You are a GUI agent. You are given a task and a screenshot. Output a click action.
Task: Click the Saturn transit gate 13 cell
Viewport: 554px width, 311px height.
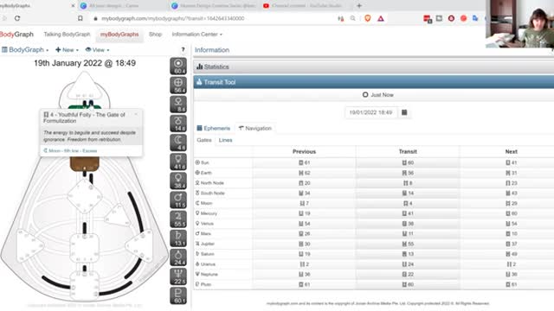pos(408,254)
